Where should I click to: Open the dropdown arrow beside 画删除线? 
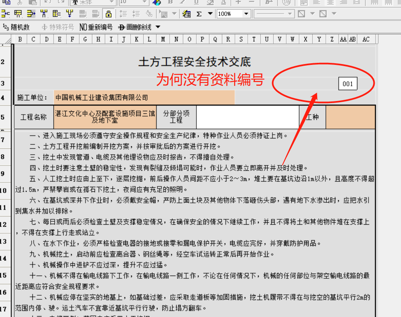coord(158,28)
